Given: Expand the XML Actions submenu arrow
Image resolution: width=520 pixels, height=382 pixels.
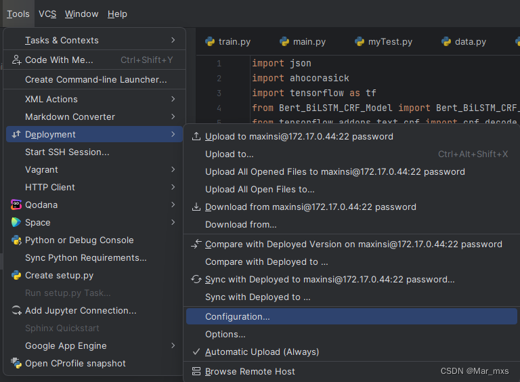Looking at the screenshot, I should pos(173,99).
